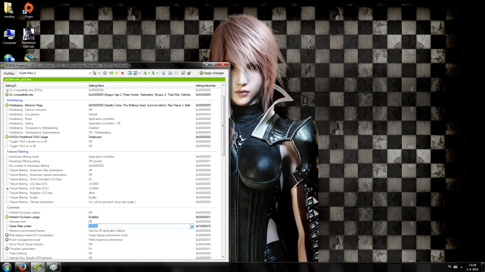Click the refresh profile arrows icon
The image size is (485, 272).
(x=105, y=73)
